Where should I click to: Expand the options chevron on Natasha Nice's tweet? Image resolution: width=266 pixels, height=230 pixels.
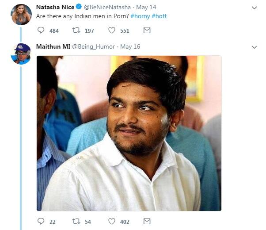coord(254,8)
